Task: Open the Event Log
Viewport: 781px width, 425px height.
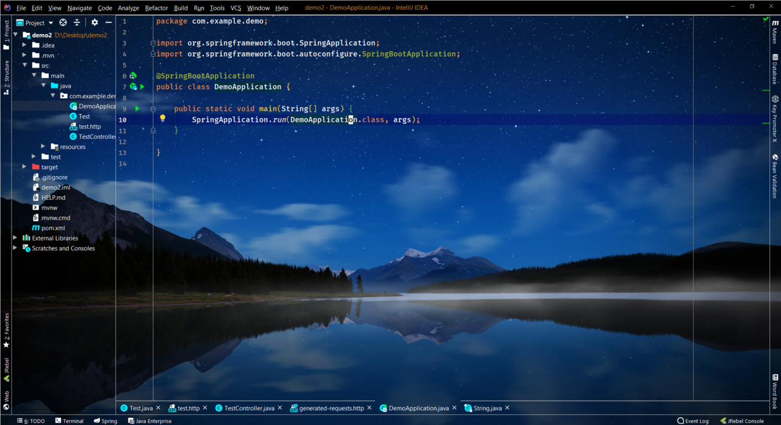Action: (x=693, y=421)
